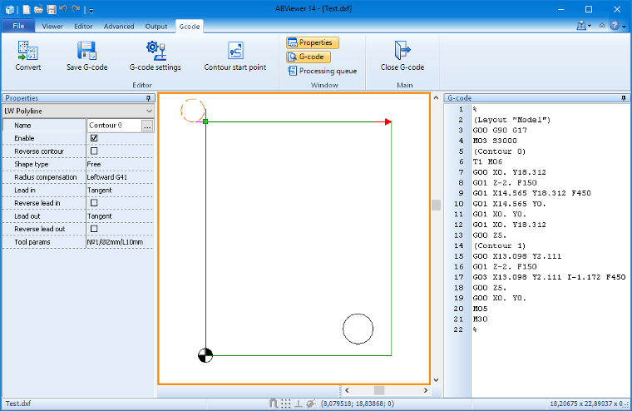The width and height of the screenshot is (632, 411).
Task: Toggle the snap magnet icon in status bar
Action: pyautogui.click(x=274, y=404)
